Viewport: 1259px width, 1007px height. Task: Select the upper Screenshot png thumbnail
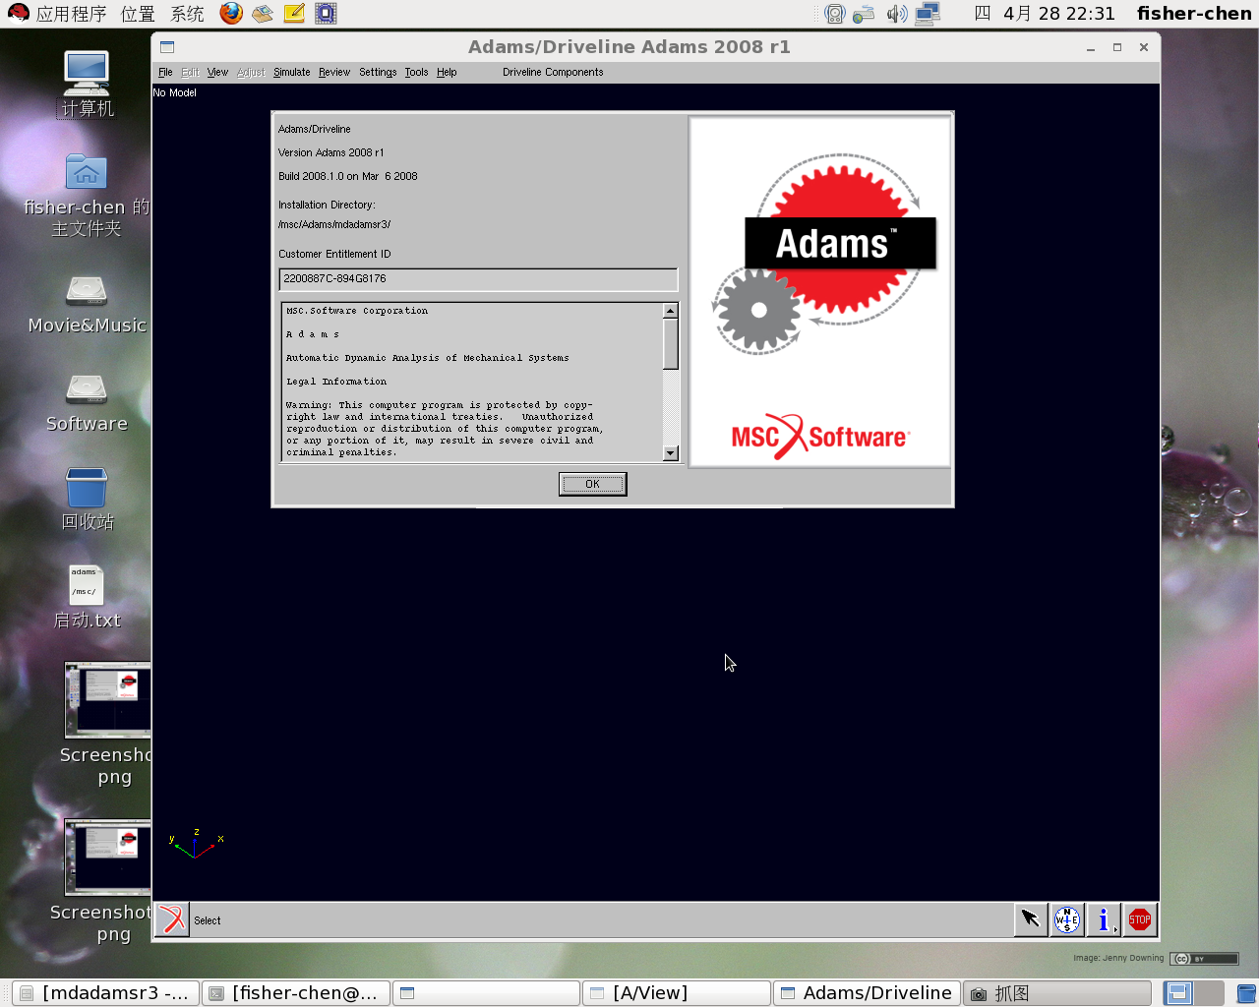tap(108, 700)
